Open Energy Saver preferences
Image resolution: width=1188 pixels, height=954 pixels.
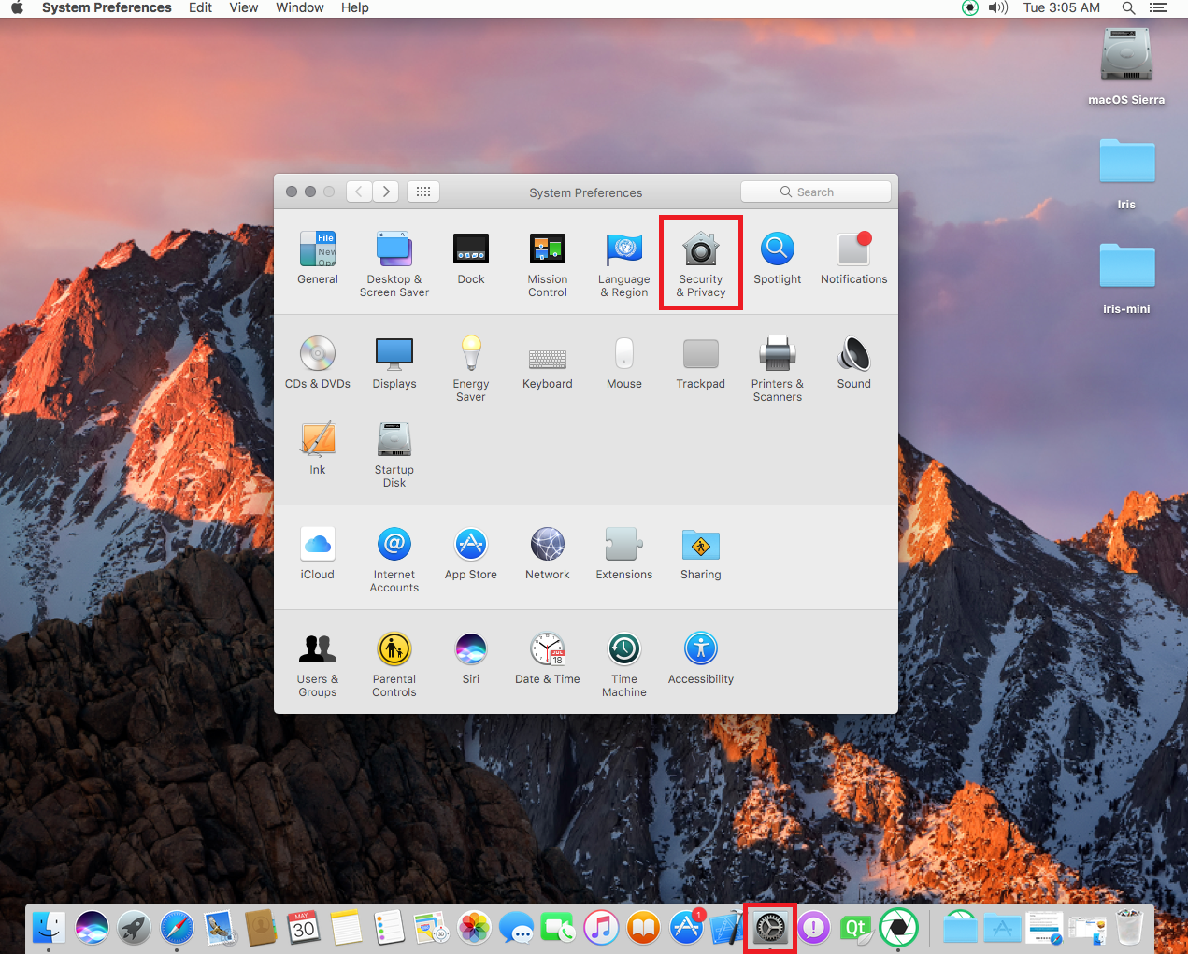(471, 368)
